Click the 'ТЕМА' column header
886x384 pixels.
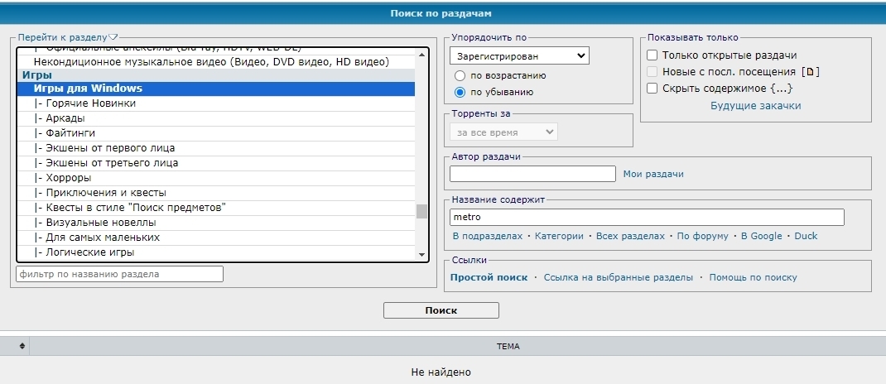508,346
